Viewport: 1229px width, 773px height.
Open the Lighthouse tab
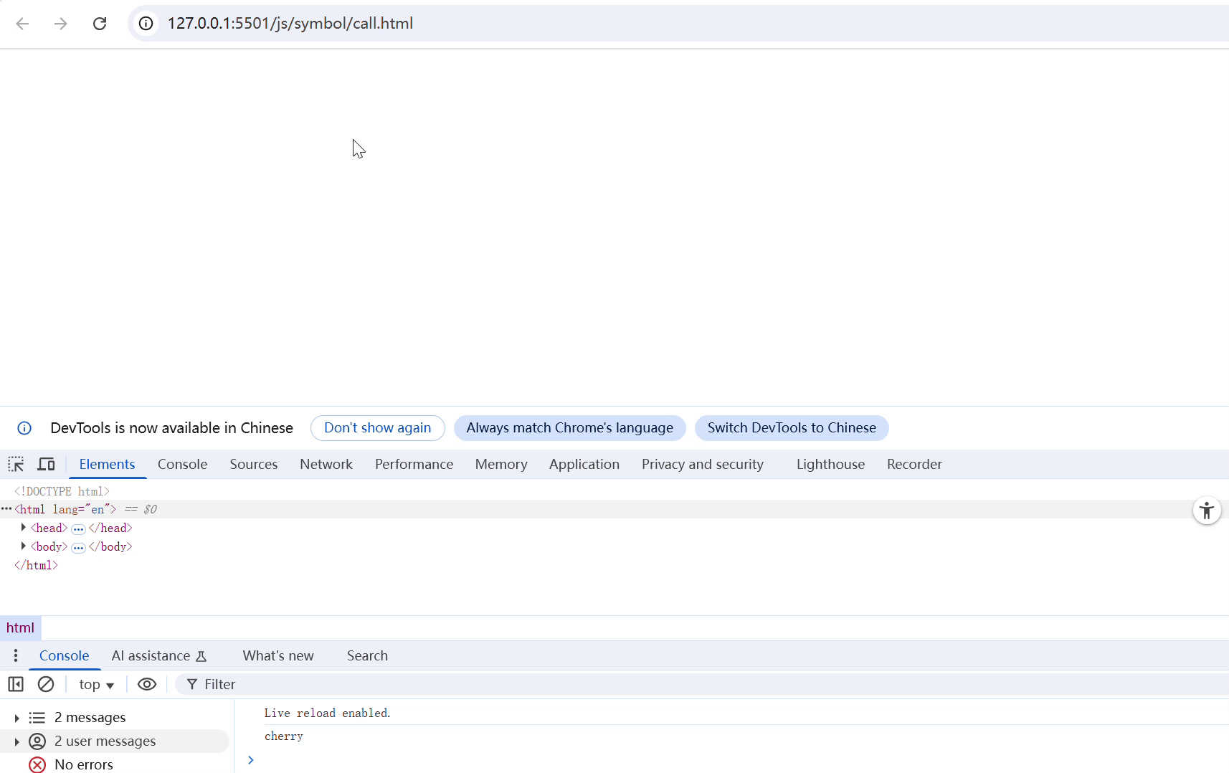pos(831,465)
